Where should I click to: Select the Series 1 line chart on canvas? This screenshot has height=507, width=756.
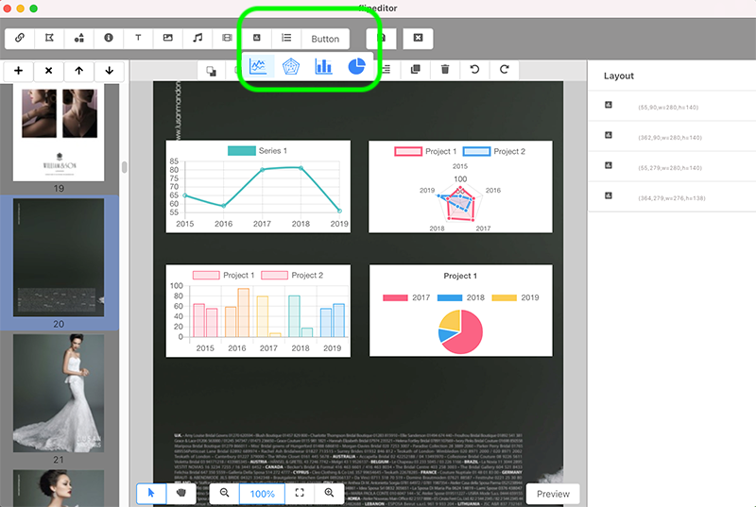tap(258, 187)
